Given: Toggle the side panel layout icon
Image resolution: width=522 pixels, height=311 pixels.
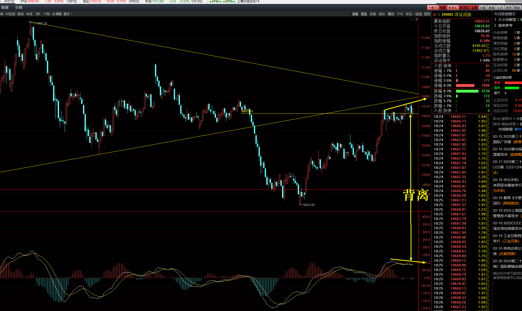Looking at the screenshot, I should [x=416, y=19].
